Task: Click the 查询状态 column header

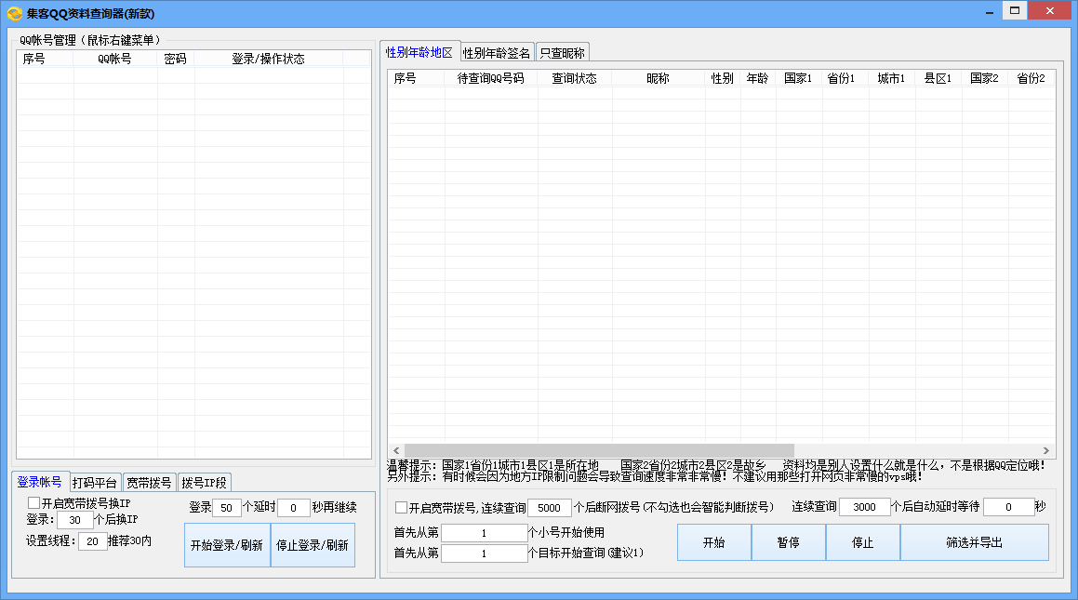Action: [575, 78]
